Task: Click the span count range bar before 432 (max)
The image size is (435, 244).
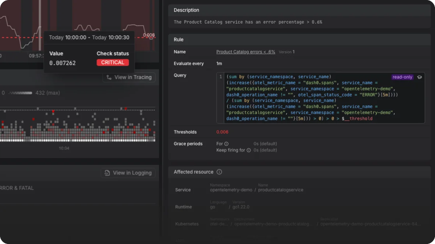Action: [20, 93]
